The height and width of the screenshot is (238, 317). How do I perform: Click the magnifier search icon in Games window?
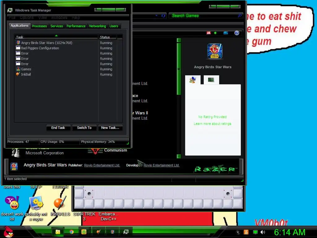point(240,15)
